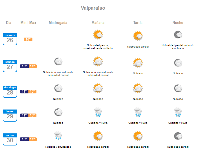The height and width of the screenshot is (153, 201).
Task: Click Saturday afternoon sun cloud icon
Action: (138, 63)
